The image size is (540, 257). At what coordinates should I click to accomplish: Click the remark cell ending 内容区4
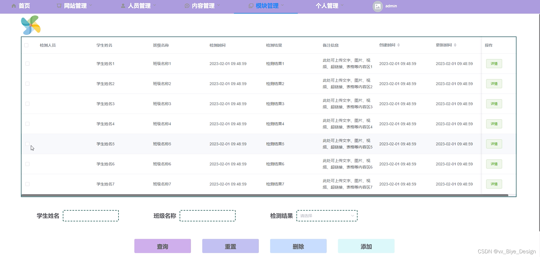coord(348,124)
